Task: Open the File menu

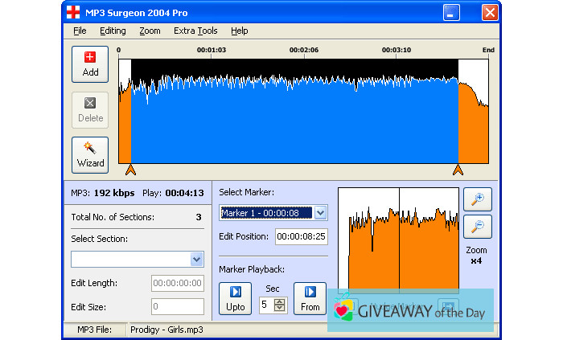Action: click(x=80, y=31)
